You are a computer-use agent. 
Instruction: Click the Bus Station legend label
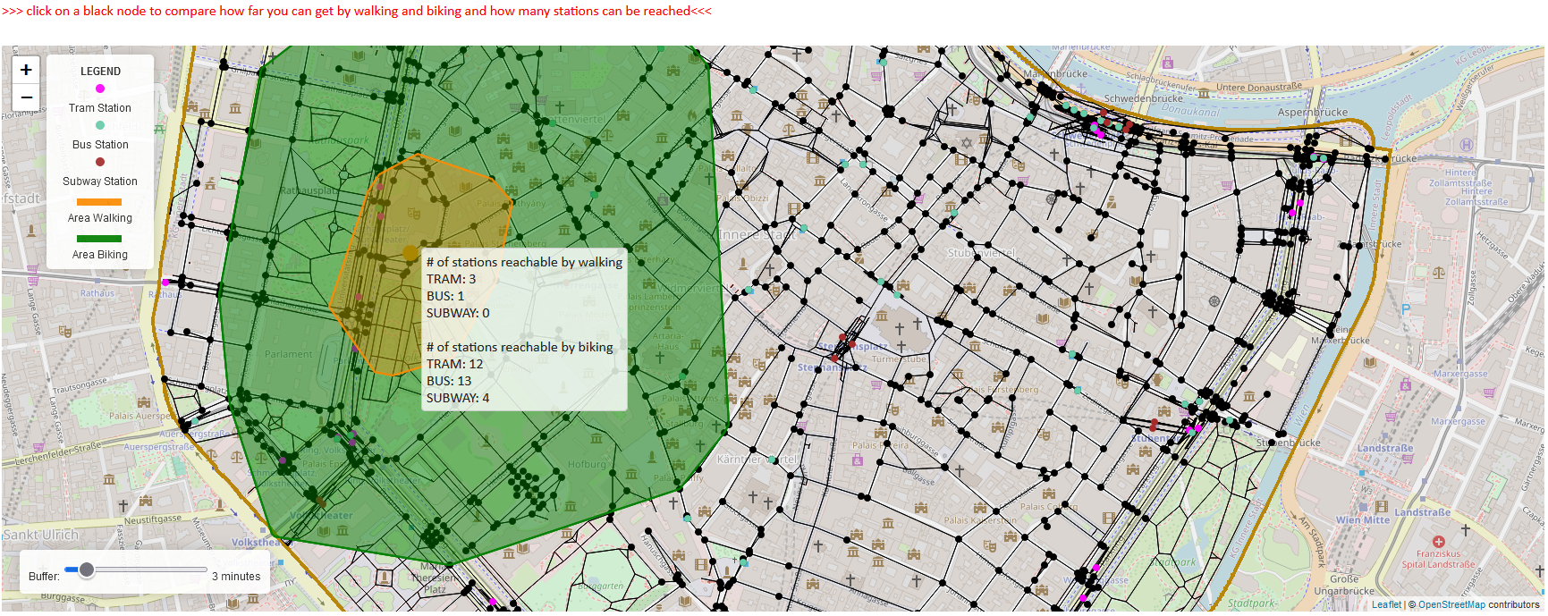[100, 145]
